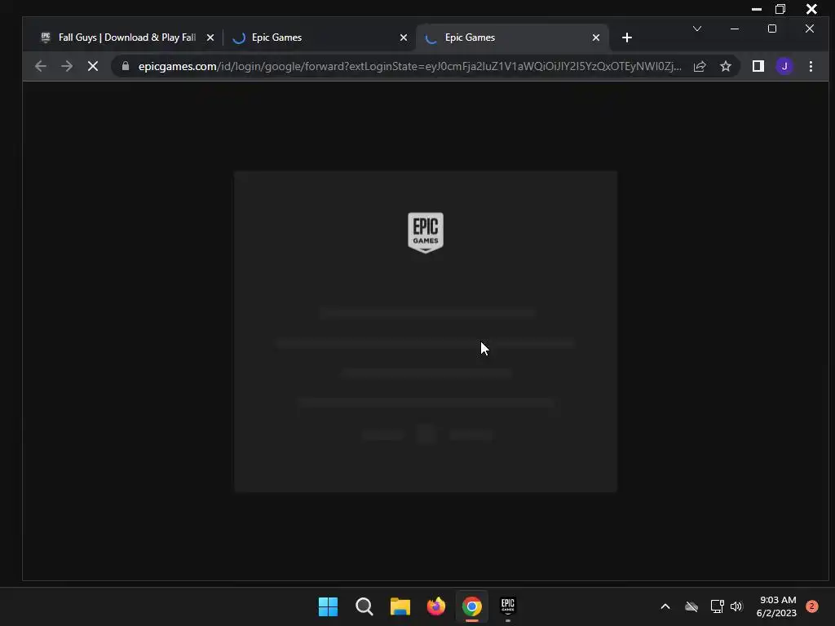The width and height of the screenshot is (835, 626).
Task: Open File Explorer from the taskbar
Action: [400, 606]
